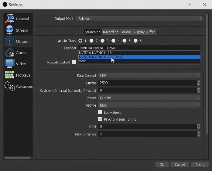Decrease Keyframe Interval with down arrow
This screenshot has height=171, width=212.
pos(198,92)
